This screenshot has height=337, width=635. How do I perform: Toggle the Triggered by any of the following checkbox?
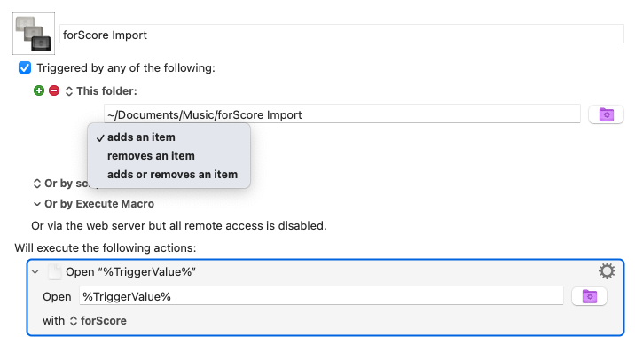[x=25, y=67]
